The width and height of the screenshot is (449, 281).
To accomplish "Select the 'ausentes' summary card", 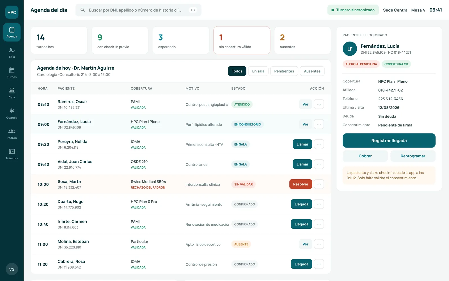I will pos(303,40).
